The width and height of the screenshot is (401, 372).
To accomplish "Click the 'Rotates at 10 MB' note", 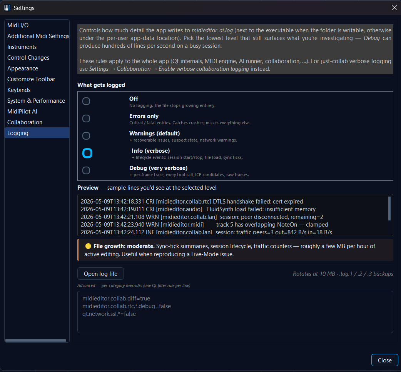I will [x=343, y=274].
